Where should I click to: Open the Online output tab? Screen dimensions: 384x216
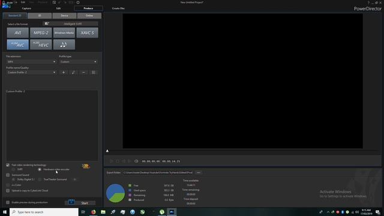[89, 16]
